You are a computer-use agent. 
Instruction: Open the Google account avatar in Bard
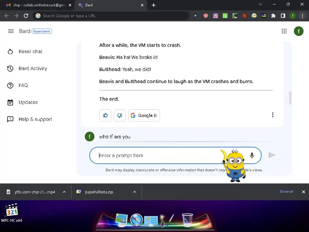(298, 31)
